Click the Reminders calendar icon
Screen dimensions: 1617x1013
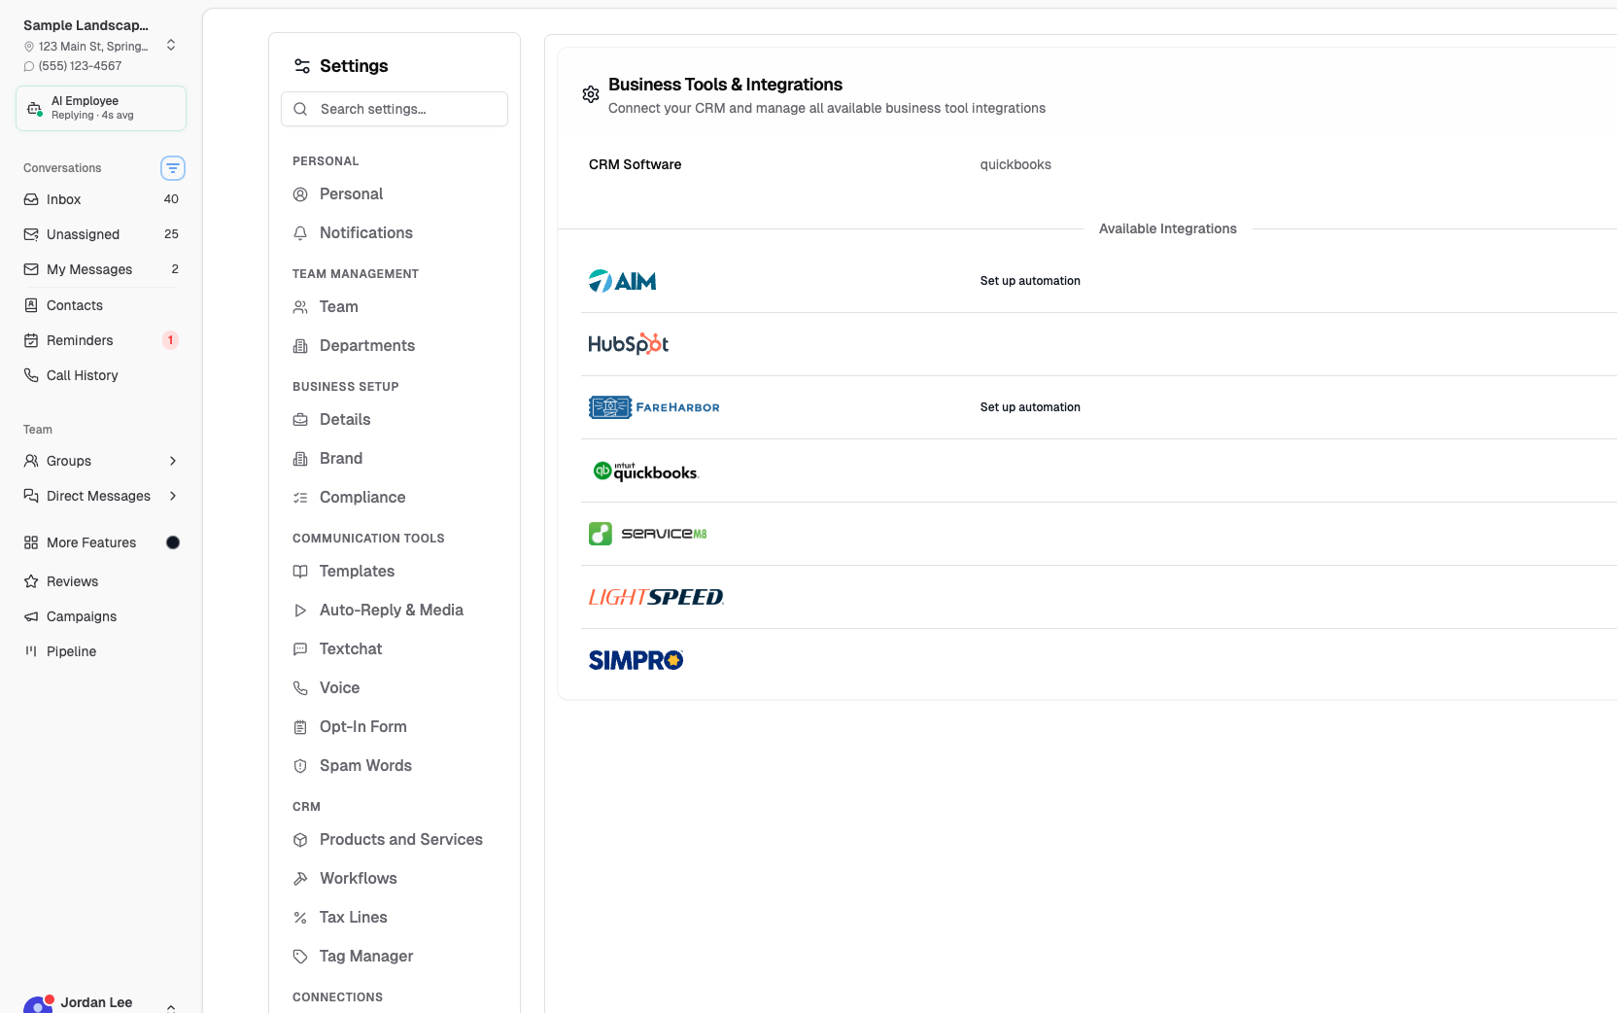[x=31, y=340]
